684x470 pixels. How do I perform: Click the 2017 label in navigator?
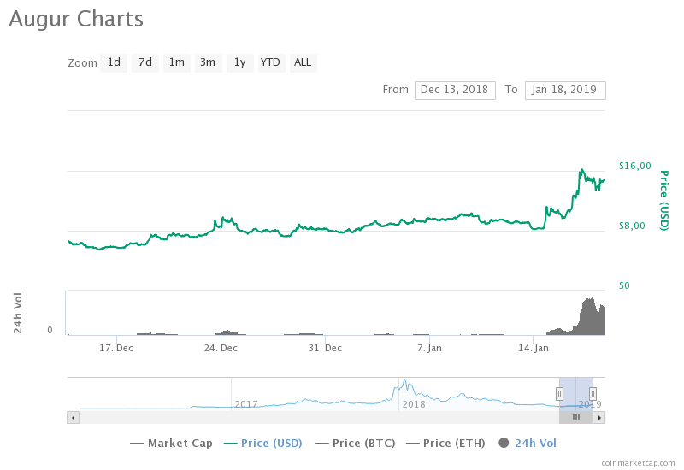point(246,404)
